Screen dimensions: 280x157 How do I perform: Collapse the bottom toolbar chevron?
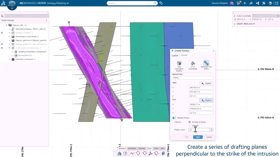point(114,151)
